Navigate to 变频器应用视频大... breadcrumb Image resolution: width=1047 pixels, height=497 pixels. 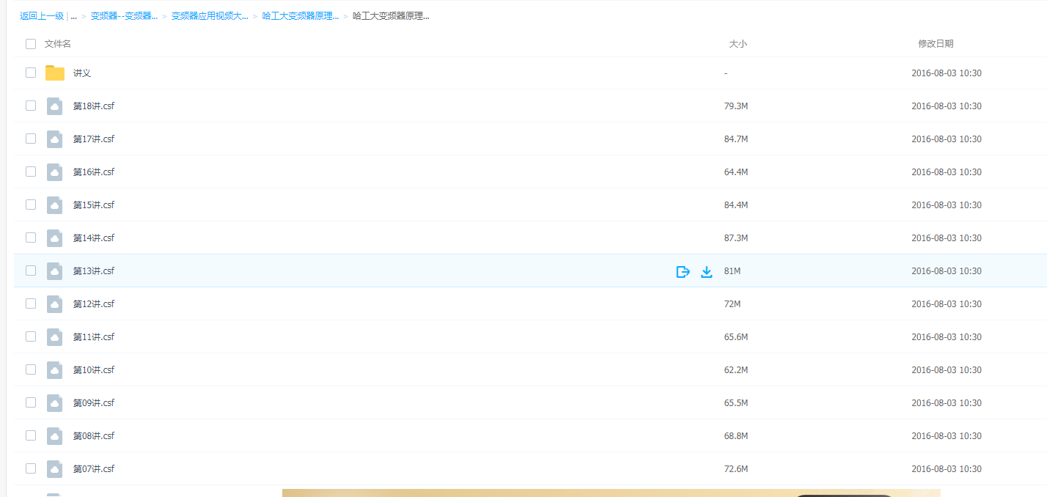(210, 16)
